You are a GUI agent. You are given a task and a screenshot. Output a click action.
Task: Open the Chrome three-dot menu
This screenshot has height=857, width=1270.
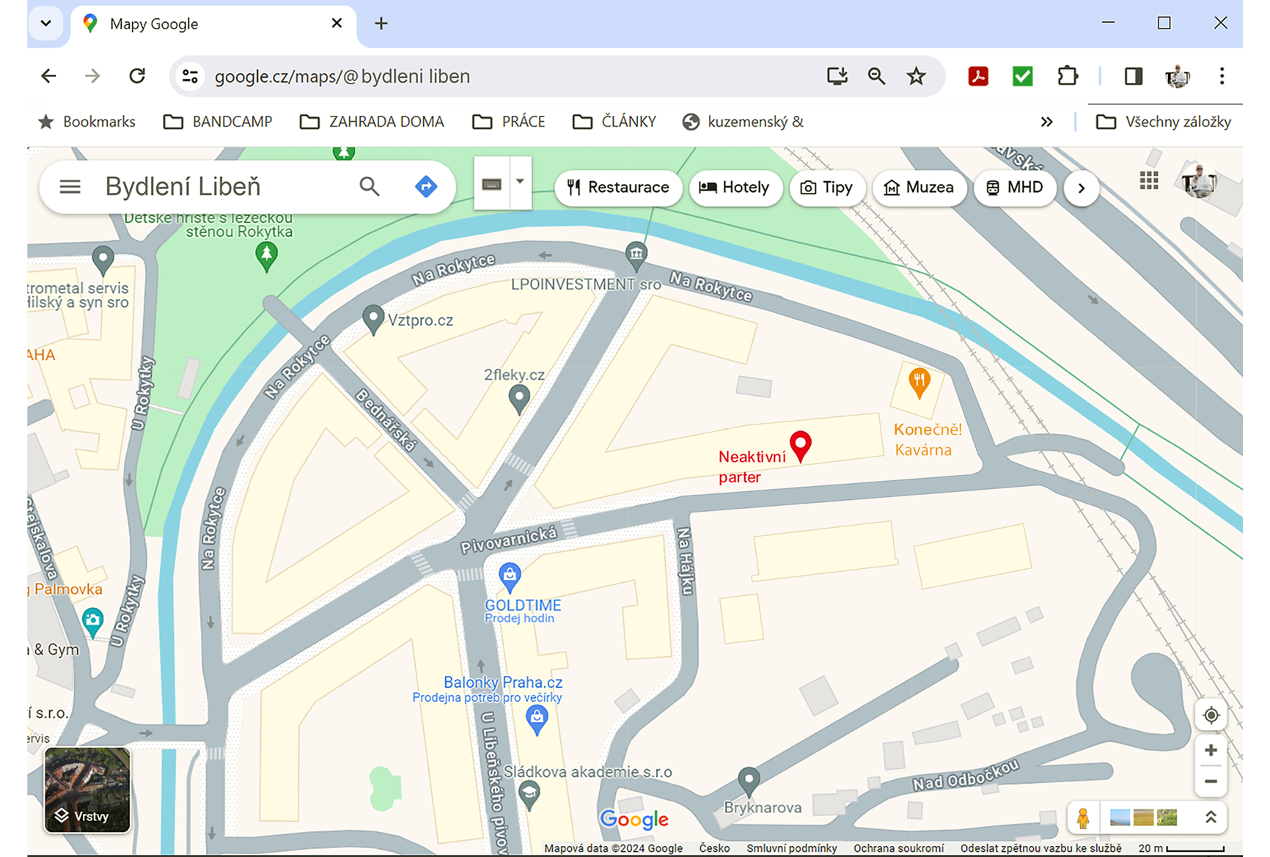pyautogui.click(x=1222, y=76)
